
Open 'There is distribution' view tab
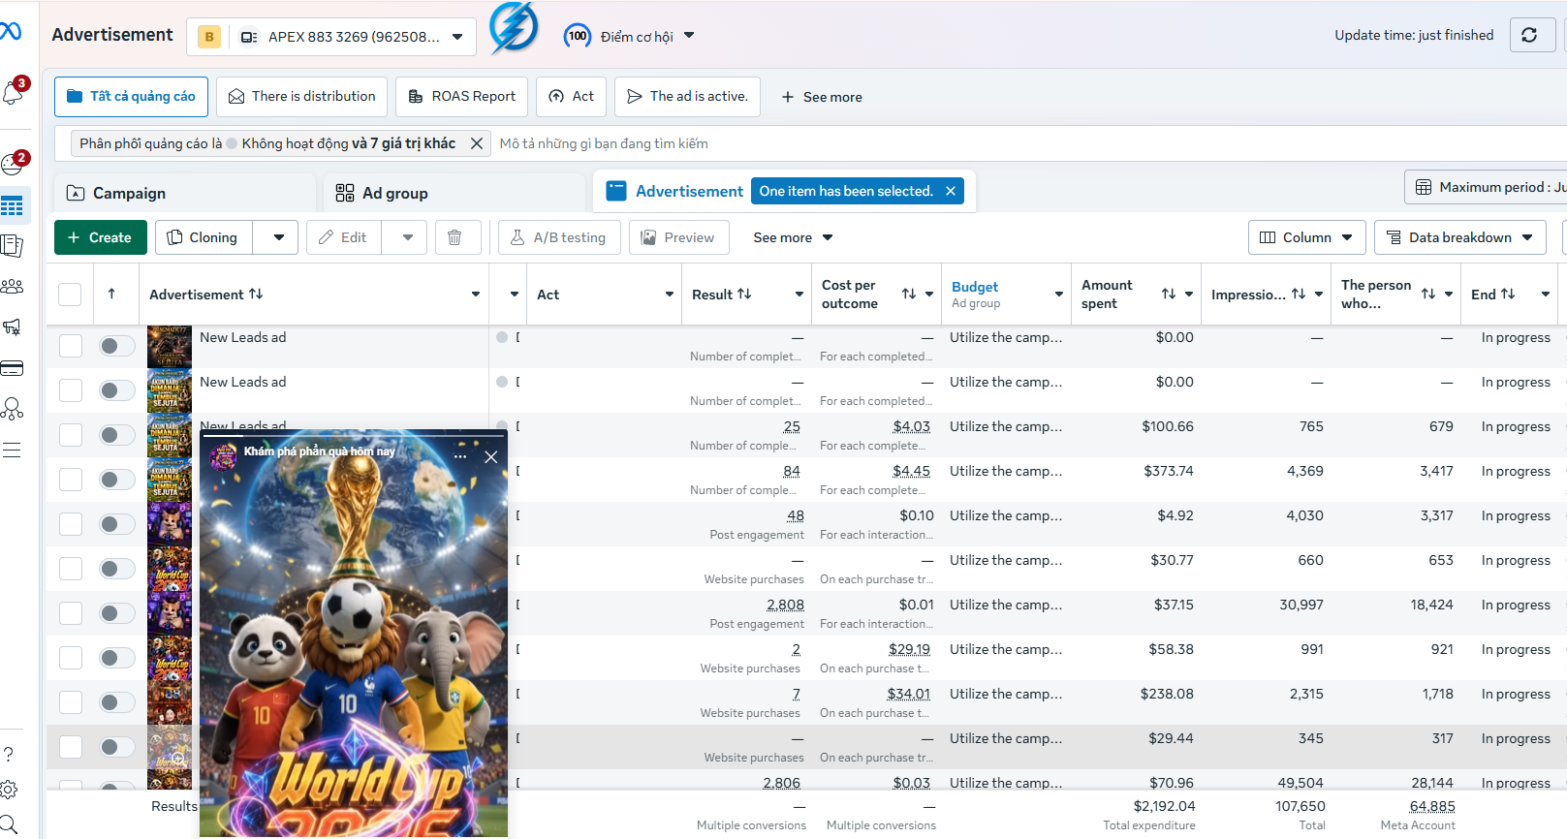[301, 96]
